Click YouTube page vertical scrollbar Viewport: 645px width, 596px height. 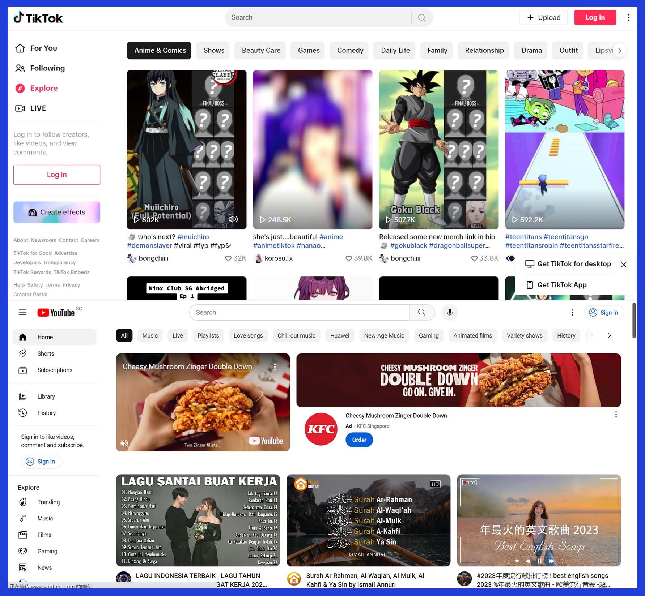(x=634, y=321)
